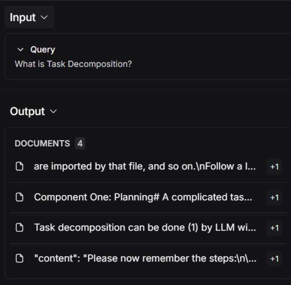Click the +1 badge on 'Component One: Planning#' row
291x285 pixels.
tap(274, 197)
